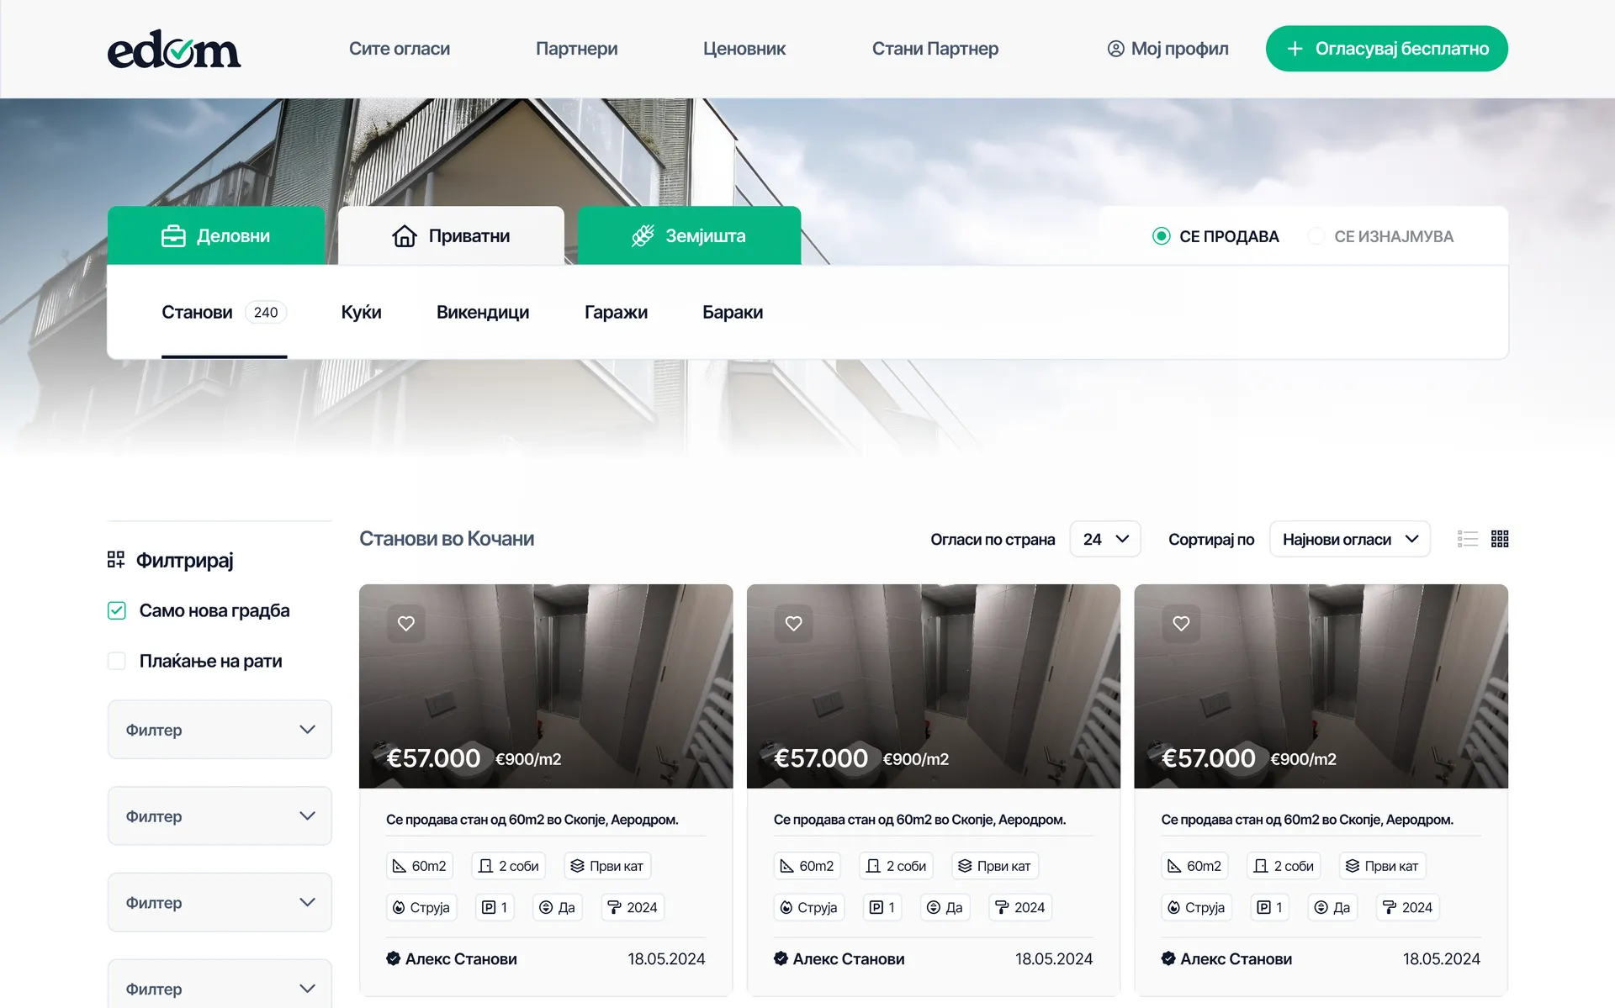This screenshot has width=1615, height=1008.
Task: Favorite the second listing with heart icon
Action: [x=793, y=624]
